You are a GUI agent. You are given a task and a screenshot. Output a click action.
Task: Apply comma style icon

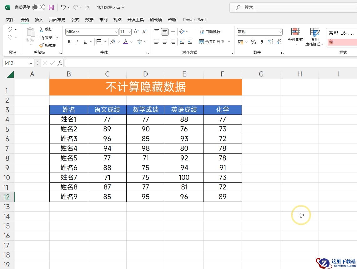[262, 42]
